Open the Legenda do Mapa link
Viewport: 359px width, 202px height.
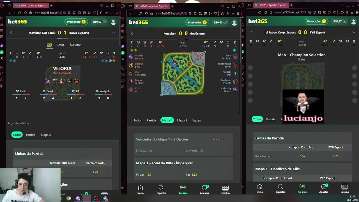19,123
